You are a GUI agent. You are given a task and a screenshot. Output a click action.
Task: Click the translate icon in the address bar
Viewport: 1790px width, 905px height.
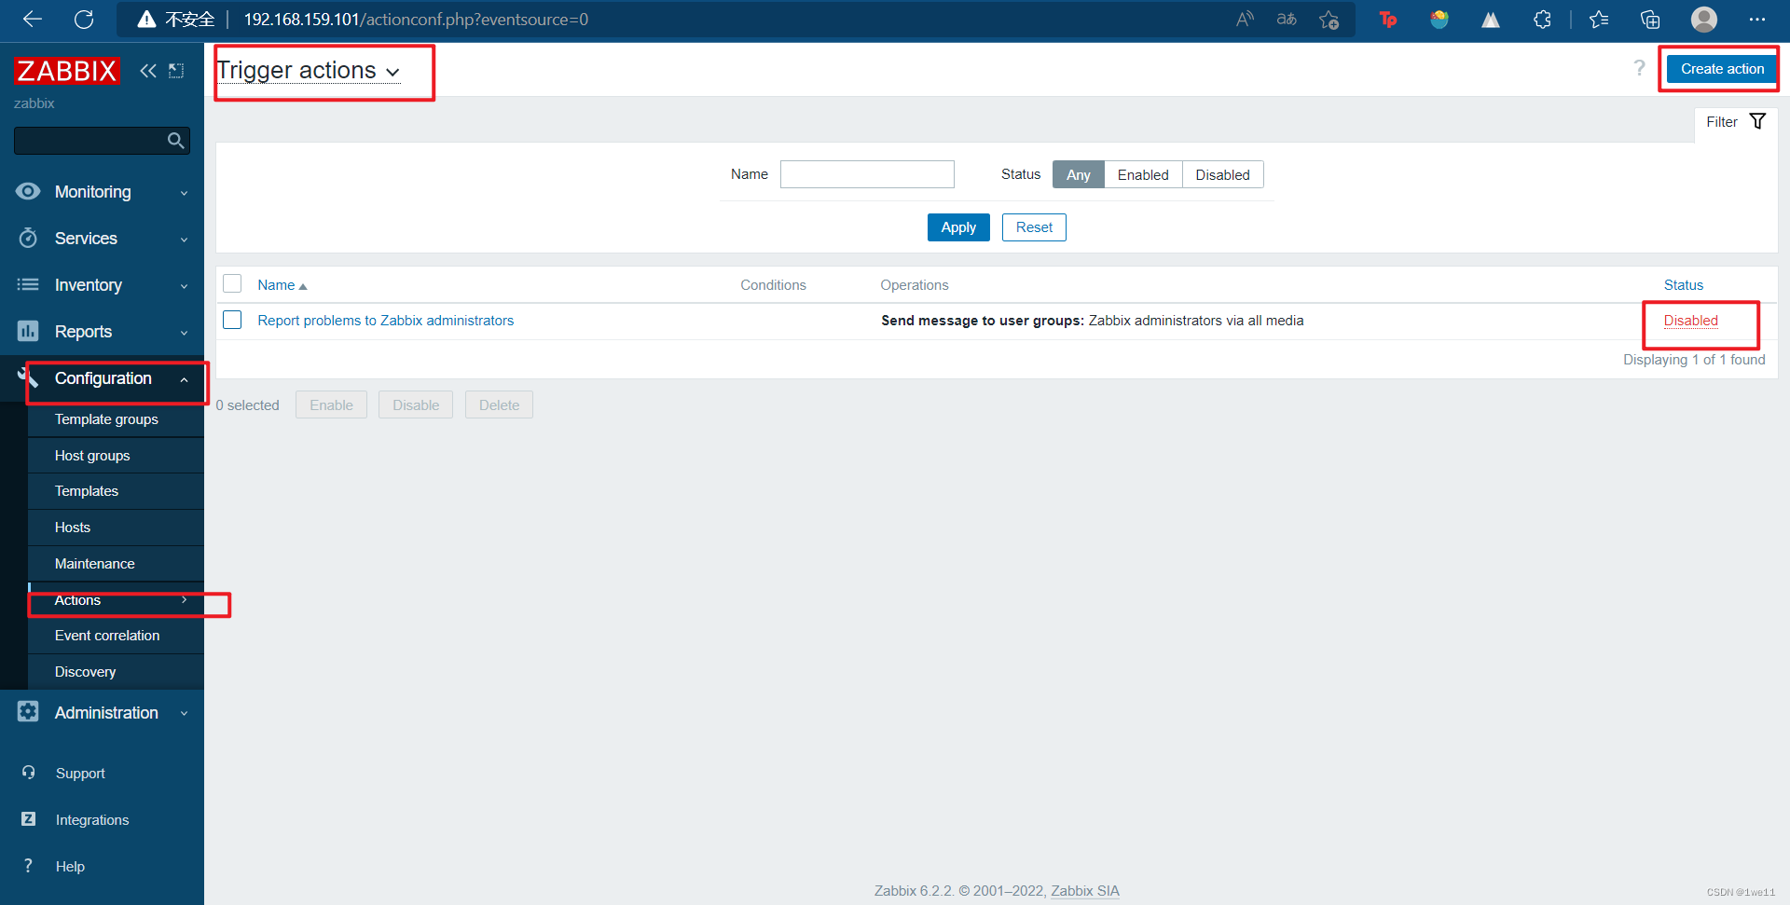point(1287,19)
